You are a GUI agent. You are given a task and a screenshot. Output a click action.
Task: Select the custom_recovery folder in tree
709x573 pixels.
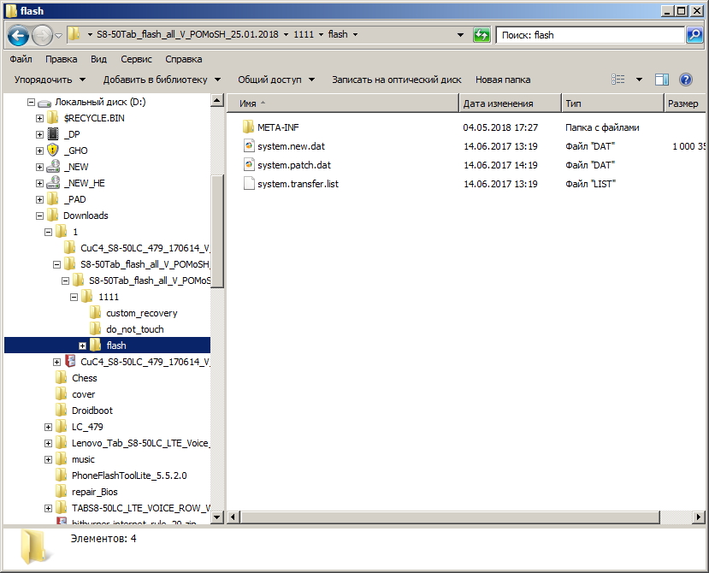141,313
